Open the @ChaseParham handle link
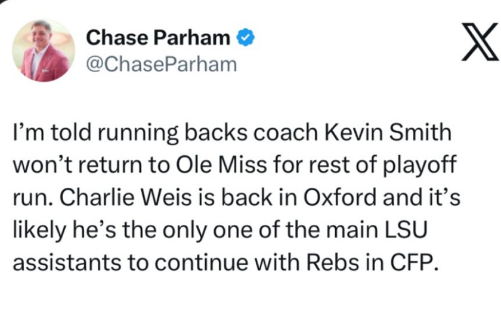501x318 pixels. pyautogui.click(x=162, y=64)
